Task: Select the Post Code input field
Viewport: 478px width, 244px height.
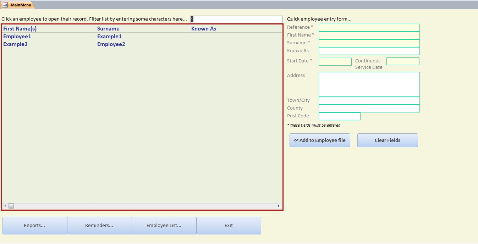Action: coord(340,116)
